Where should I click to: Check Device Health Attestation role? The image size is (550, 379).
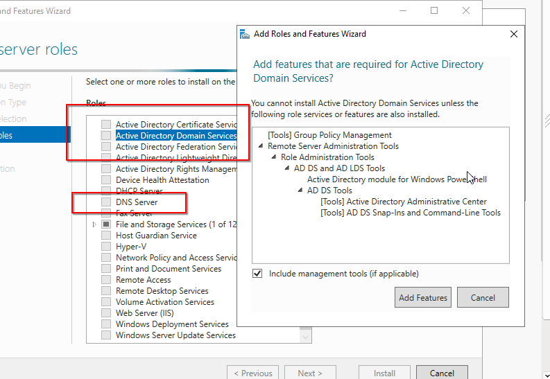pyautogui.click(x=106, y=179)
